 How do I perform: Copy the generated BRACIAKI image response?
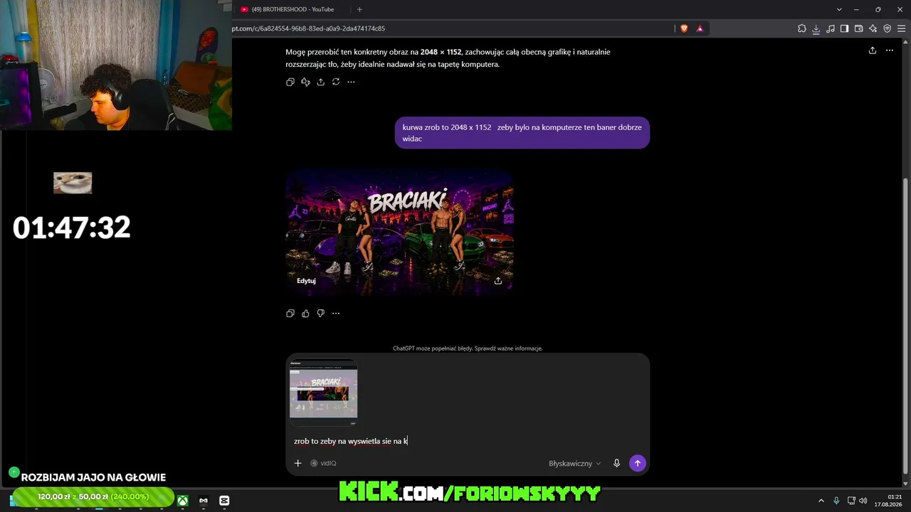(x=290, y=314)
